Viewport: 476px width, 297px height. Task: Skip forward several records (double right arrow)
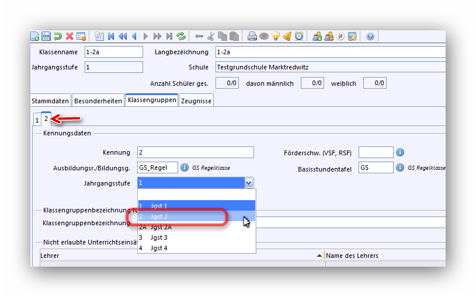pos(157,36)
